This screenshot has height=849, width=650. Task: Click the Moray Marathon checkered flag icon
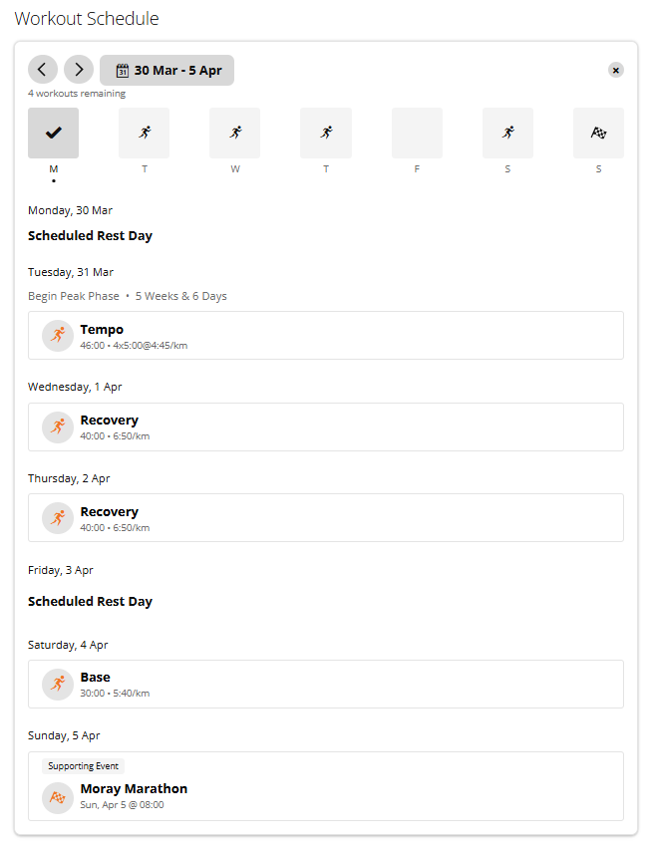(58, 797)
